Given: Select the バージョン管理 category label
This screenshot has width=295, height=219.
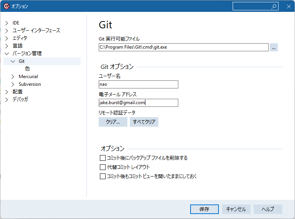Looking at the screenshot, I should click(27, 54).
